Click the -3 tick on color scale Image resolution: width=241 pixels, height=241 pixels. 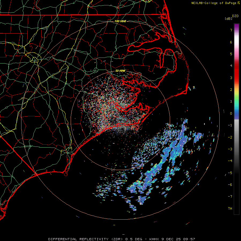pyautogui.click(x=230, y=149)
